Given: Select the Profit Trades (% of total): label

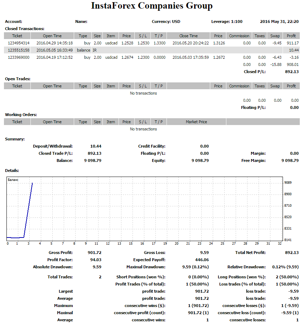Looking at the screenshot, I should coord(140,284).
